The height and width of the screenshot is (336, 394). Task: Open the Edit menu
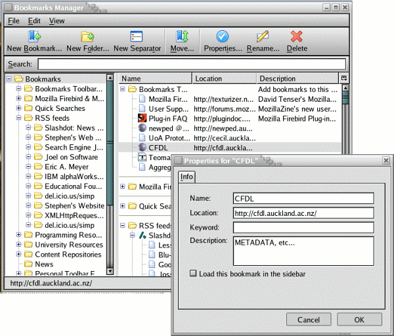[34, 21]
